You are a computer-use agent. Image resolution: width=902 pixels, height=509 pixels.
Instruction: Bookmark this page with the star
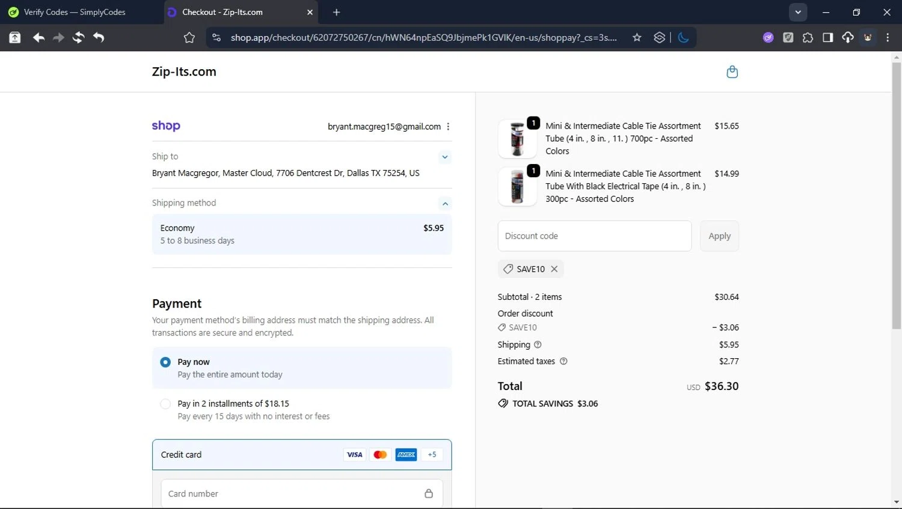tap(637, 38)
